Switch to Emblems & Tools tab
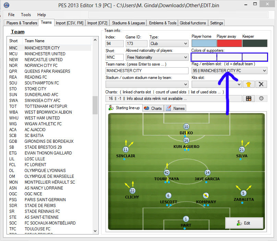This screenshot has height=241, width=277. click(x=163, y=23)
